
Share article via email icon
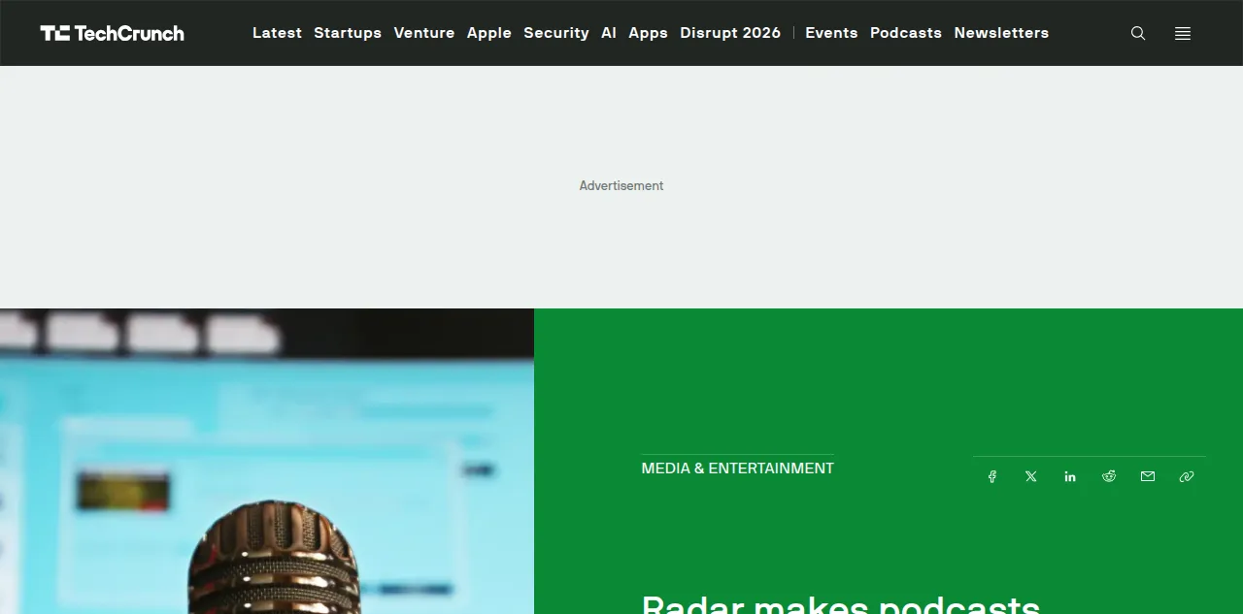tap(1148, 476)
